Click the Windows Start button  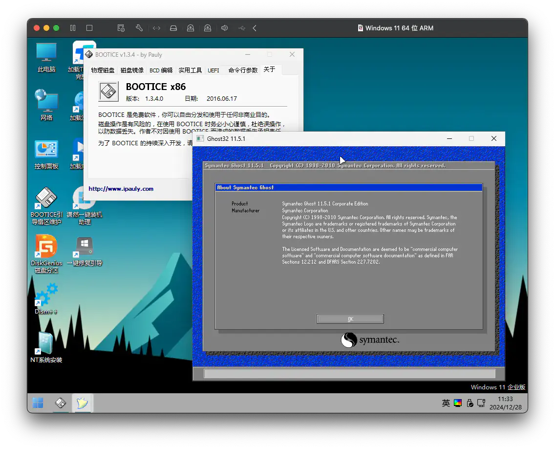[x=38, y=403]
